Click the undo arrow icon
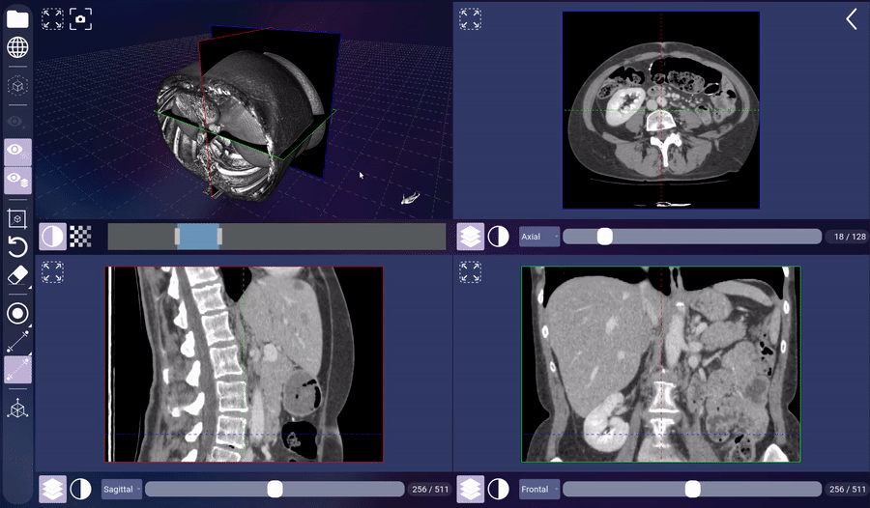The image size is (870, 508). click(x=17, y=247)
